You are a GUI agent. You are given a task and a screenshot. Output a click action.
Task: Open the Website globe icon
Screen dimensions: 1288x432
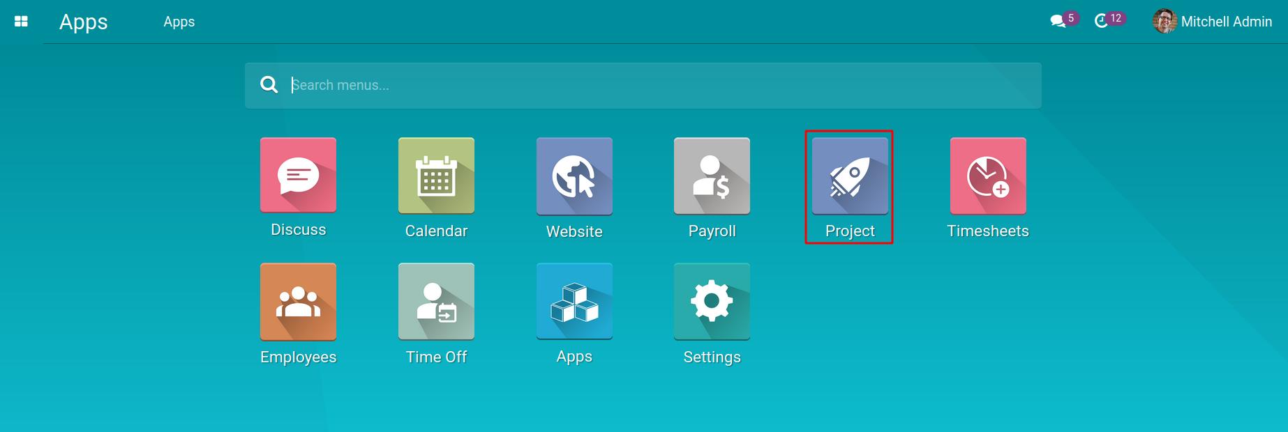pos(574,176)
